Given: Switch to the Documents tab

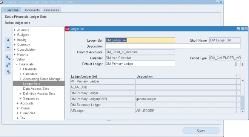Looking at the screenshot, I should pos(32,10).
